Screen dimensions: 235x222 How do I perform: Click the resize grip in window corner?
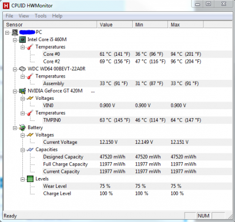[230, 217]
